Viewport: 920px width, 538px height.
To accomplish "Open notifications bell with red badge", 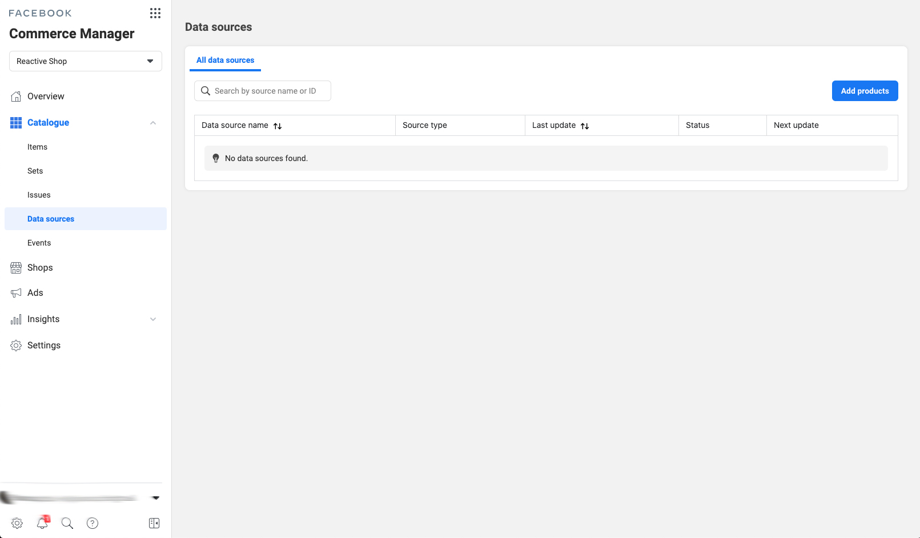I will click(43, 523).
